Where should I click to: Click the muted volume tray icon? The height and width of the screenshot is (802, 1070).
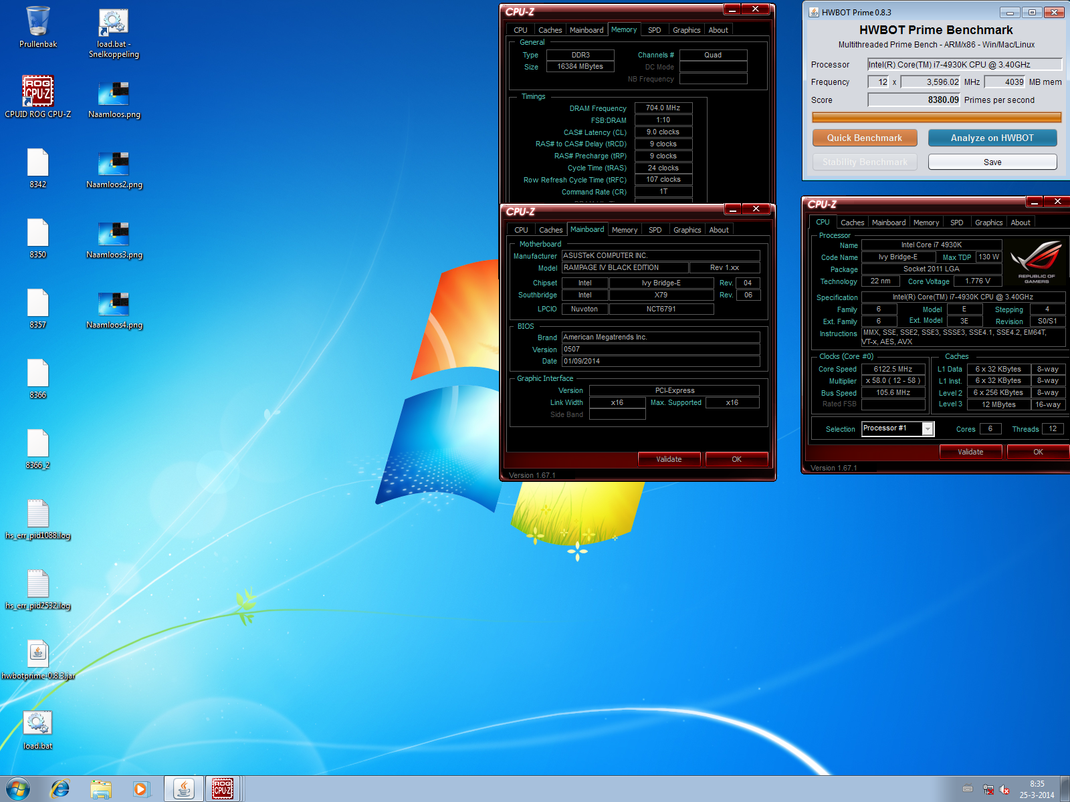point(1004,789)
